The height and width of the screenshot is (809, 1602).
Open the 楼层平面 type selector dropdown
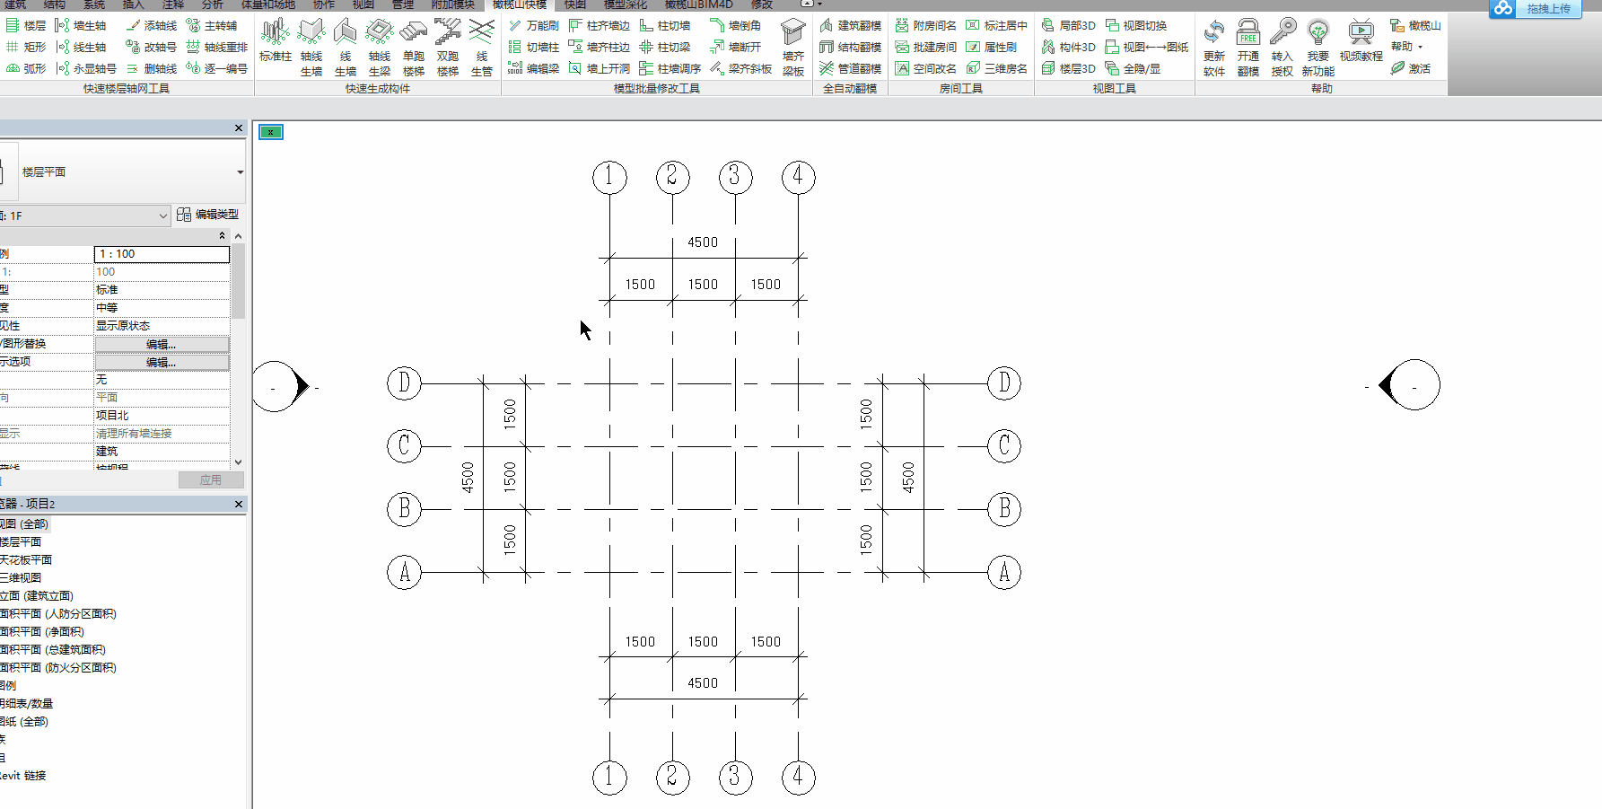[x=240, y=172]
